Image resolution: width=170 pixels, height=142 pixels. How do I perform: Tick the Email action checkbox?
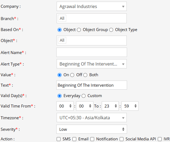(x=74, y=139)
